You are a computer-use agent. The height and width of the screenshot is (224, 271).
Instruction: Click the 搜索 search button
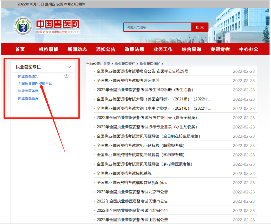click(200, 27)
